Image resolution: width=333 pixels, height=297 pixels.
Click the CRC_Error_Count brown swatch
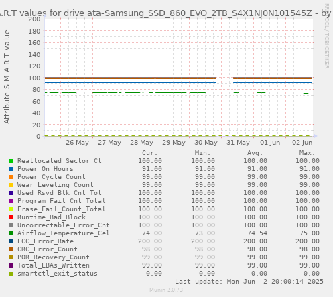tap(11, 249)
